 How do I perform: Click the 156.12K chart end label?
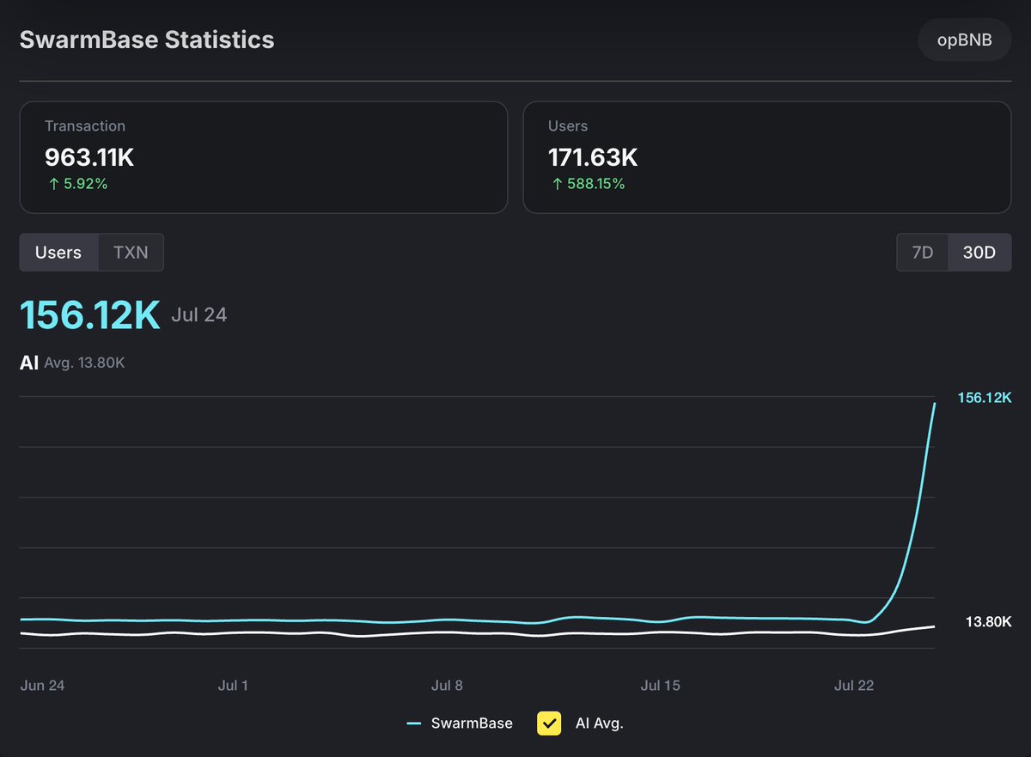[985, 397]
